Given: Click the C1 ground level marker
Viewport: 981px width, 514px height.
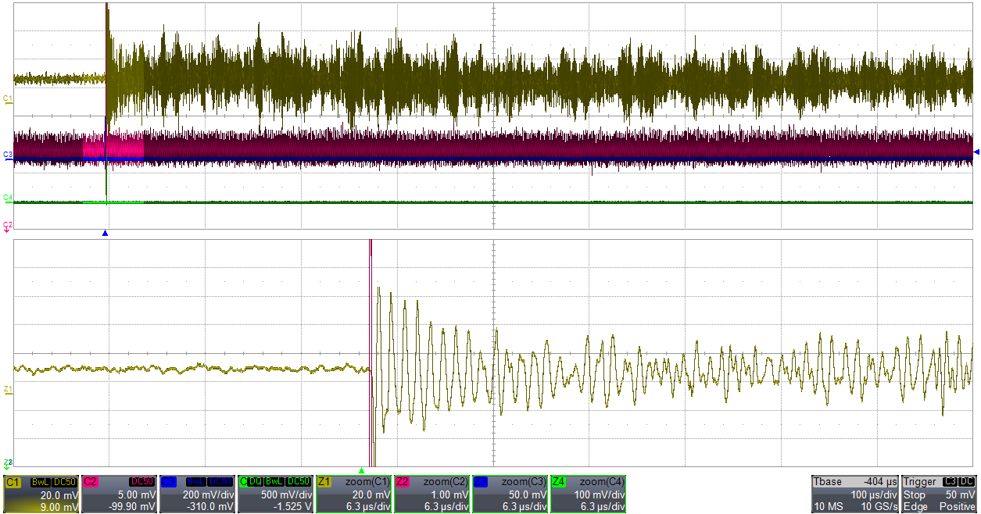Looking at the screenshot, I should pyautogui.click(x=8, y=99).
